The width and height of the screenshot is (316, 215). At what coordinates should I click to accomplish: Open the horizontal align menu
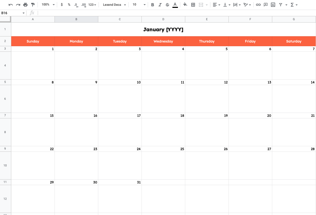point(216,4)
